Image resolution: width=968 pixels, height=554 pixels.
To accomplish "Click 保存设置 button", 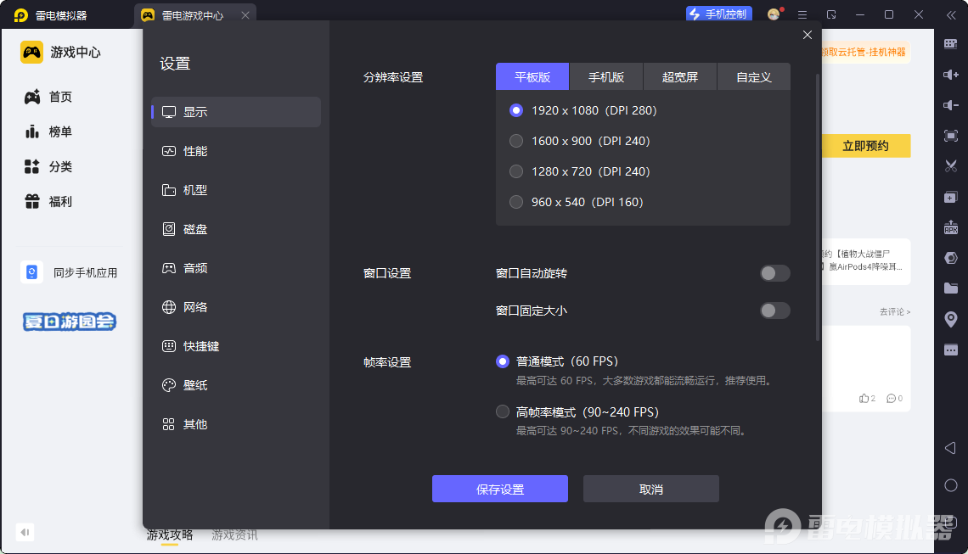I will point(500,489).
